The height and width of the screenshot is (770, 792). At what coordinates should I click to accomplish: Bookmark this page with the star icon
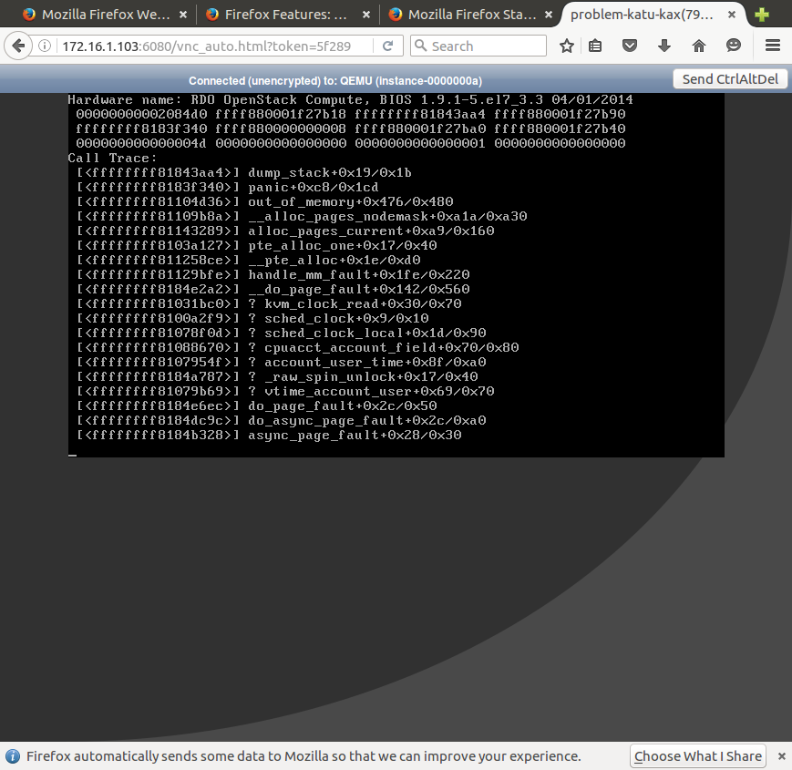click(x=567, y=46)
